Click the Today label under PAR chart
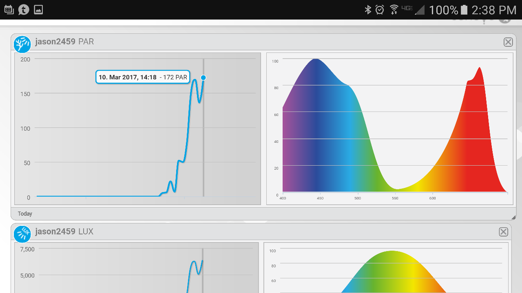 pos(25,214)
